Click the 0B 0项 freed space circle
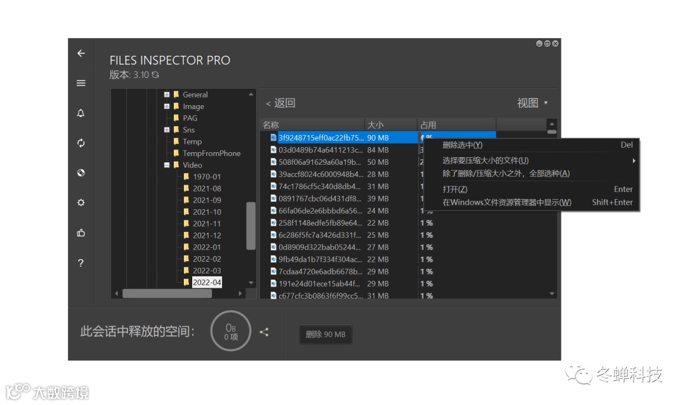Viewport: 685px width, 405px height. [231, 331]
